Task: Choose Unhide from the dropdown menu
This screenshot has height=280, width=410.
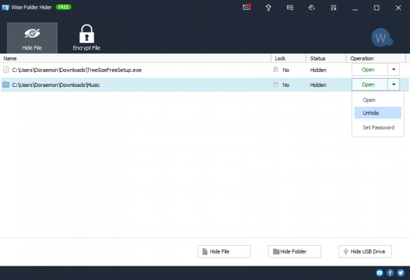Action: (x=378, y=113)
